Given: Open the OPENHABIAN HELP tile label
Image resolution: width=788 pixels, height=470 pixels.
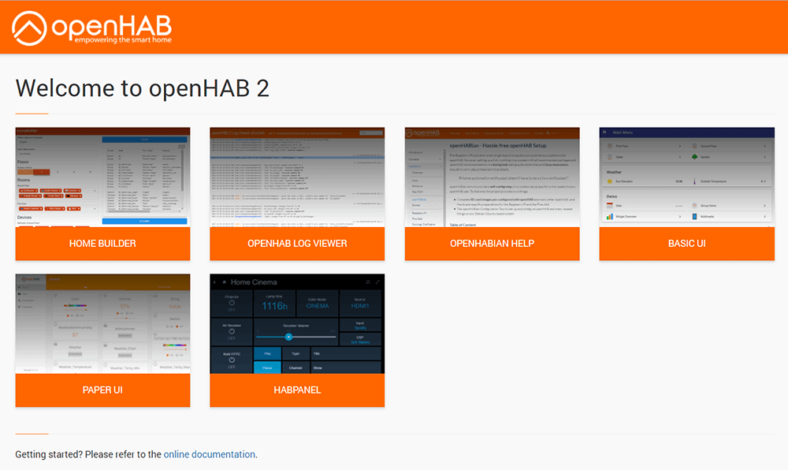Looking at the screenshot, I should point(492,244).
